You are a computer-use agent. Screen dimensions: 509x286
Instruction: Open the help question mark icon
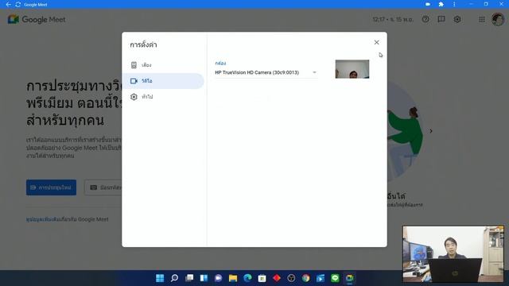pos(425,19)
